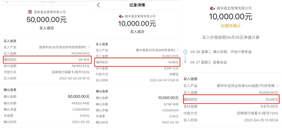Open the 鹏华稳泰30天滚动持有债券C product link
Viewport: 282px width, 129px height.
pyautogui.click(x=156, y=50)
